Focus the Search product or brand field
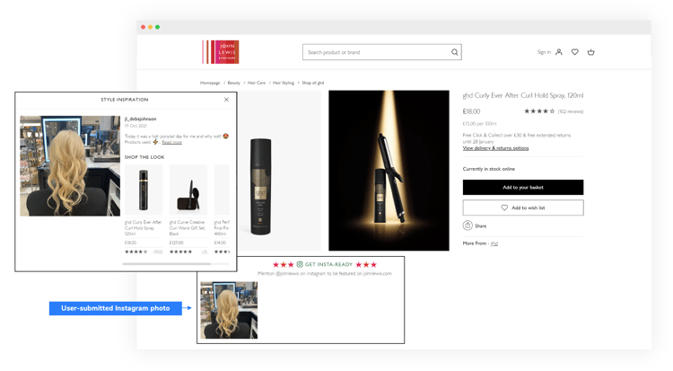Screen dimensions: 673x371 point(382,52)
